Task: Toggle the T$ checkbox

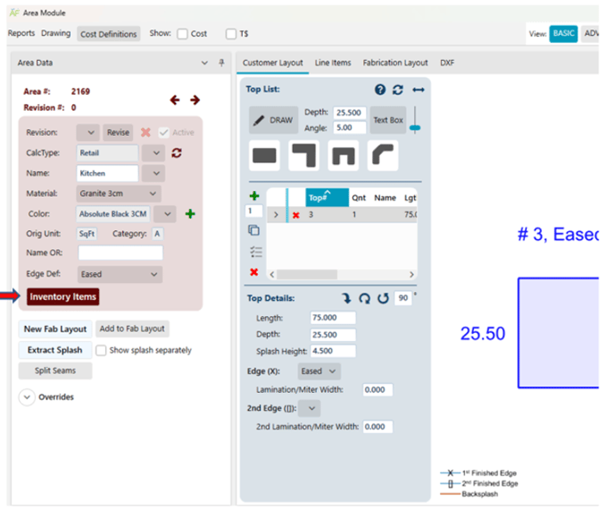Action: (x=231, y=34)
